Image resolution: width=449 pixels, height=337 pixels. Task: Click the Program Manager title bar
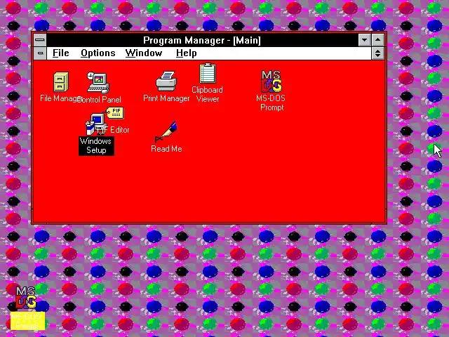click(202, 40)
